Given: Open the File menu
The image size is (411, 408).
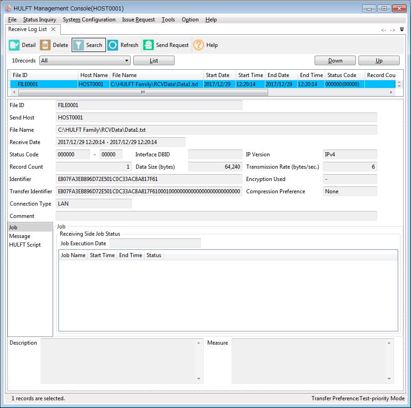Looking at the screenshot, I should tap(12, 20).
